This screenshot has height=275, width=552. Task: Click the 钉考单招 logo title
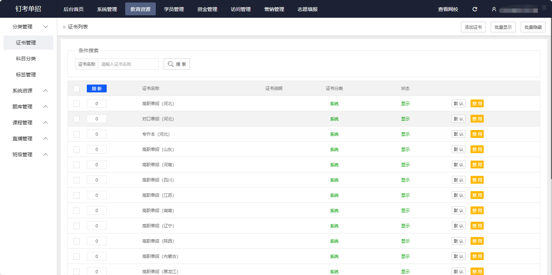point(28,9)
